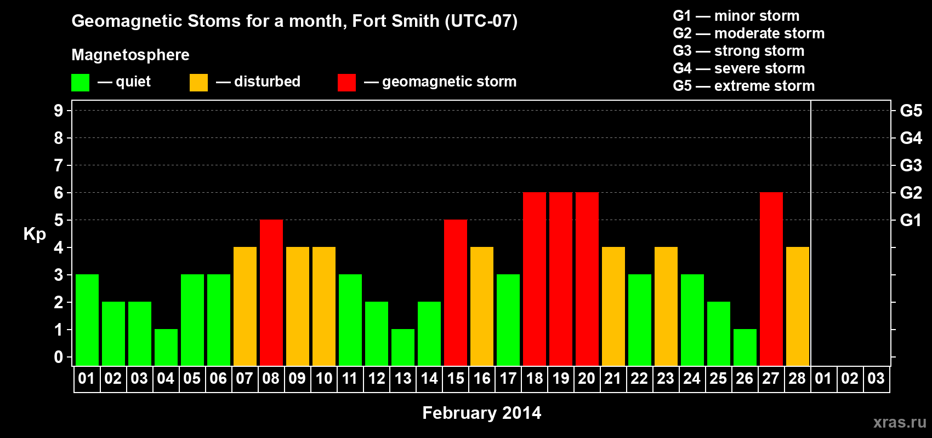932x438 pixels.
Task: Click date label 05 on the axis
Action: (192, 379)
